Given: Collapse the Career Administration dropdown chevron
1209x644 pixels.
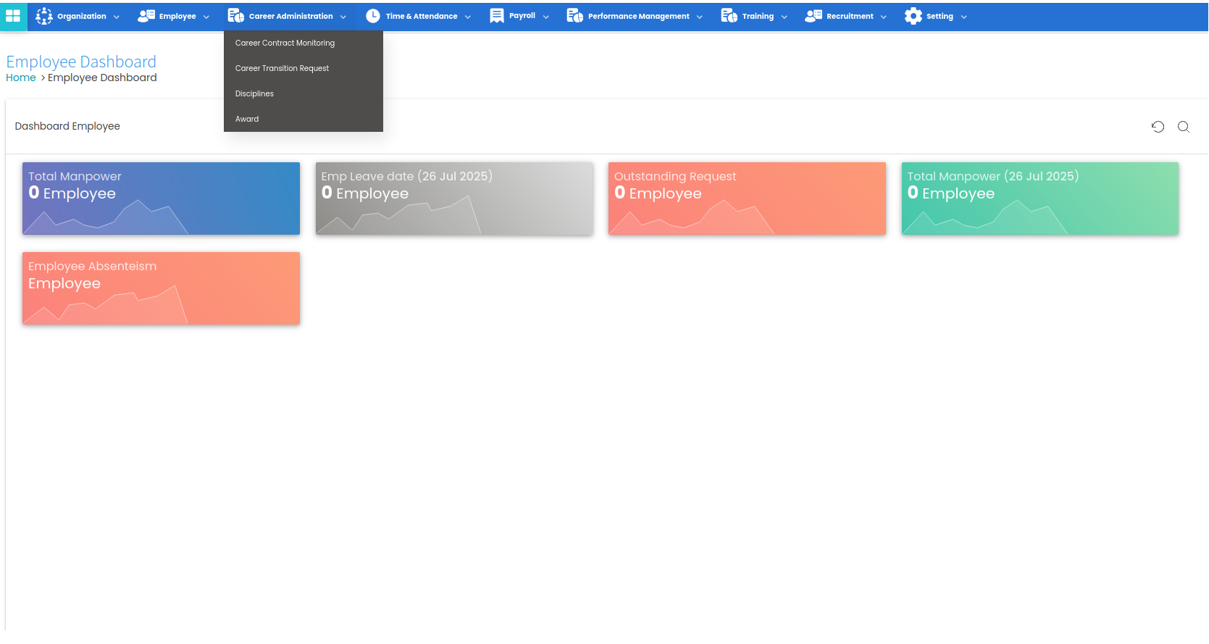Looking at the screenshot, I should click(343, 17).
